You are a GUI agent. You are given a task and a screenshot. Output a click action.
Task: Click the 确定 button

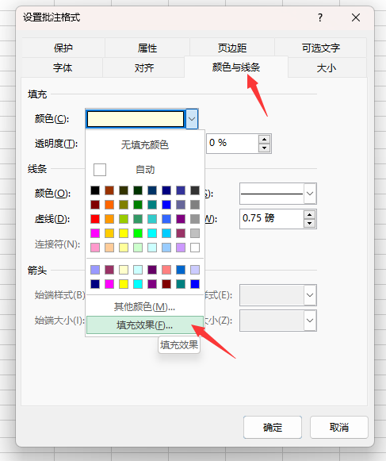[x=273, y=427]
